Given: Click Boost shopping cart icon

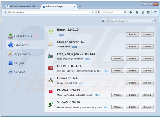Looking at the screenshot, I should (51, 32).
